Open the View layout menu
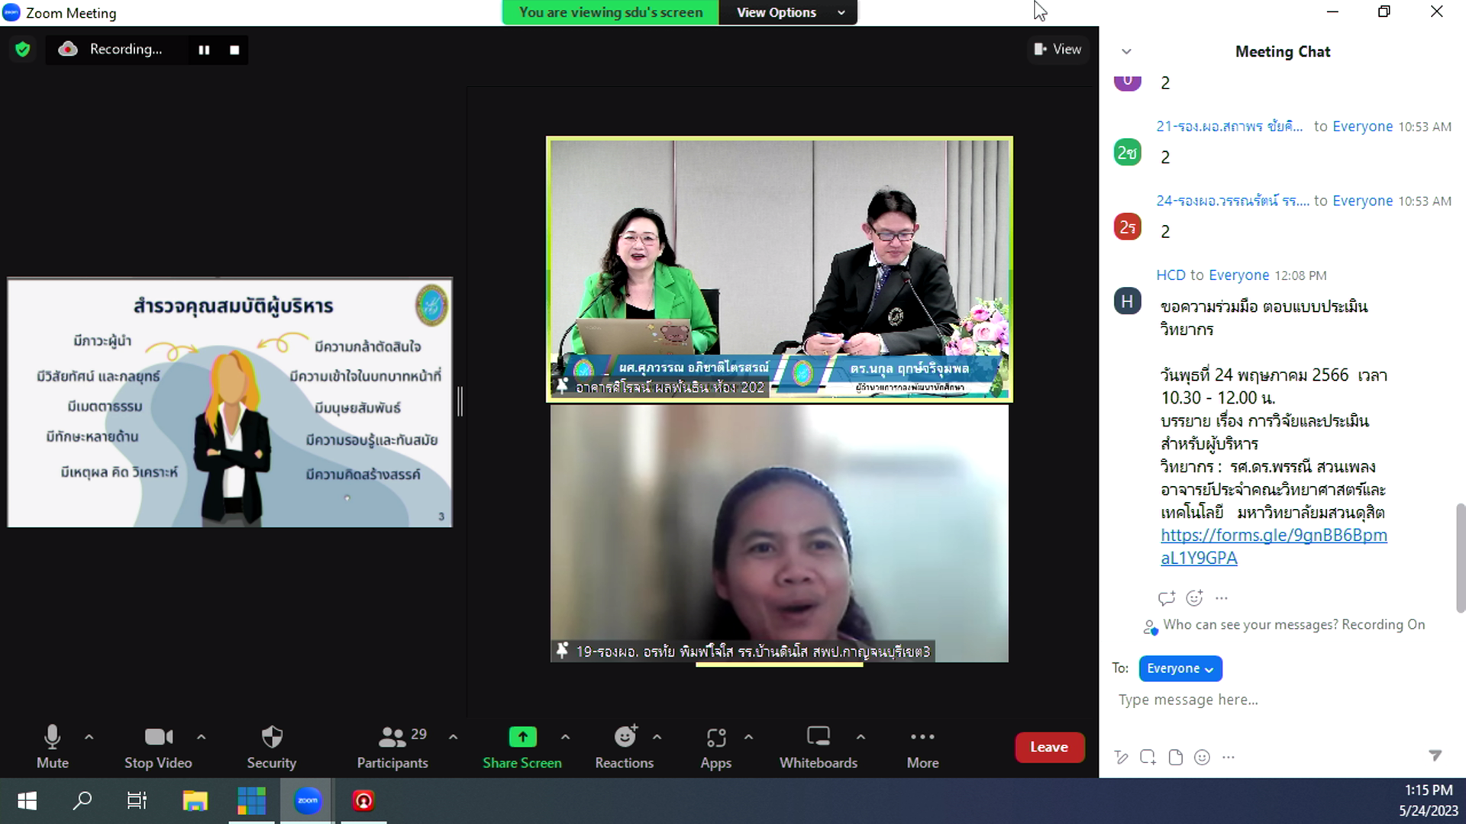The width and height of the screenshot is (1466, 824). pyautogui.click(x=1058, y=49)
